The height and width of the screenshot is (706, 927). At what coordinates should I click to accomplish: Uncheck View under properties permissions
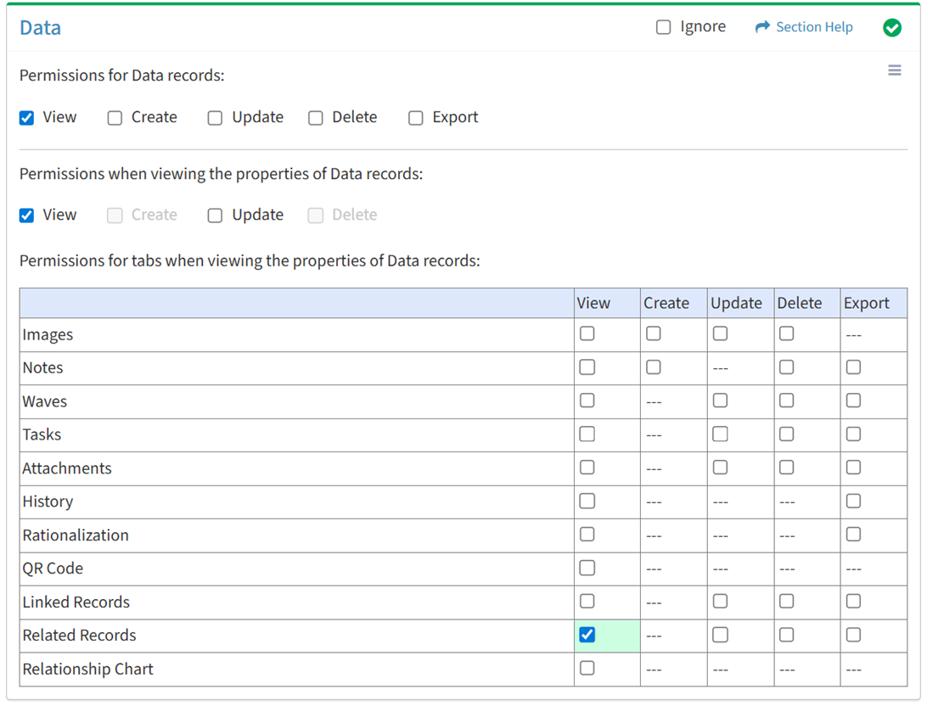(x=27, y=216)
